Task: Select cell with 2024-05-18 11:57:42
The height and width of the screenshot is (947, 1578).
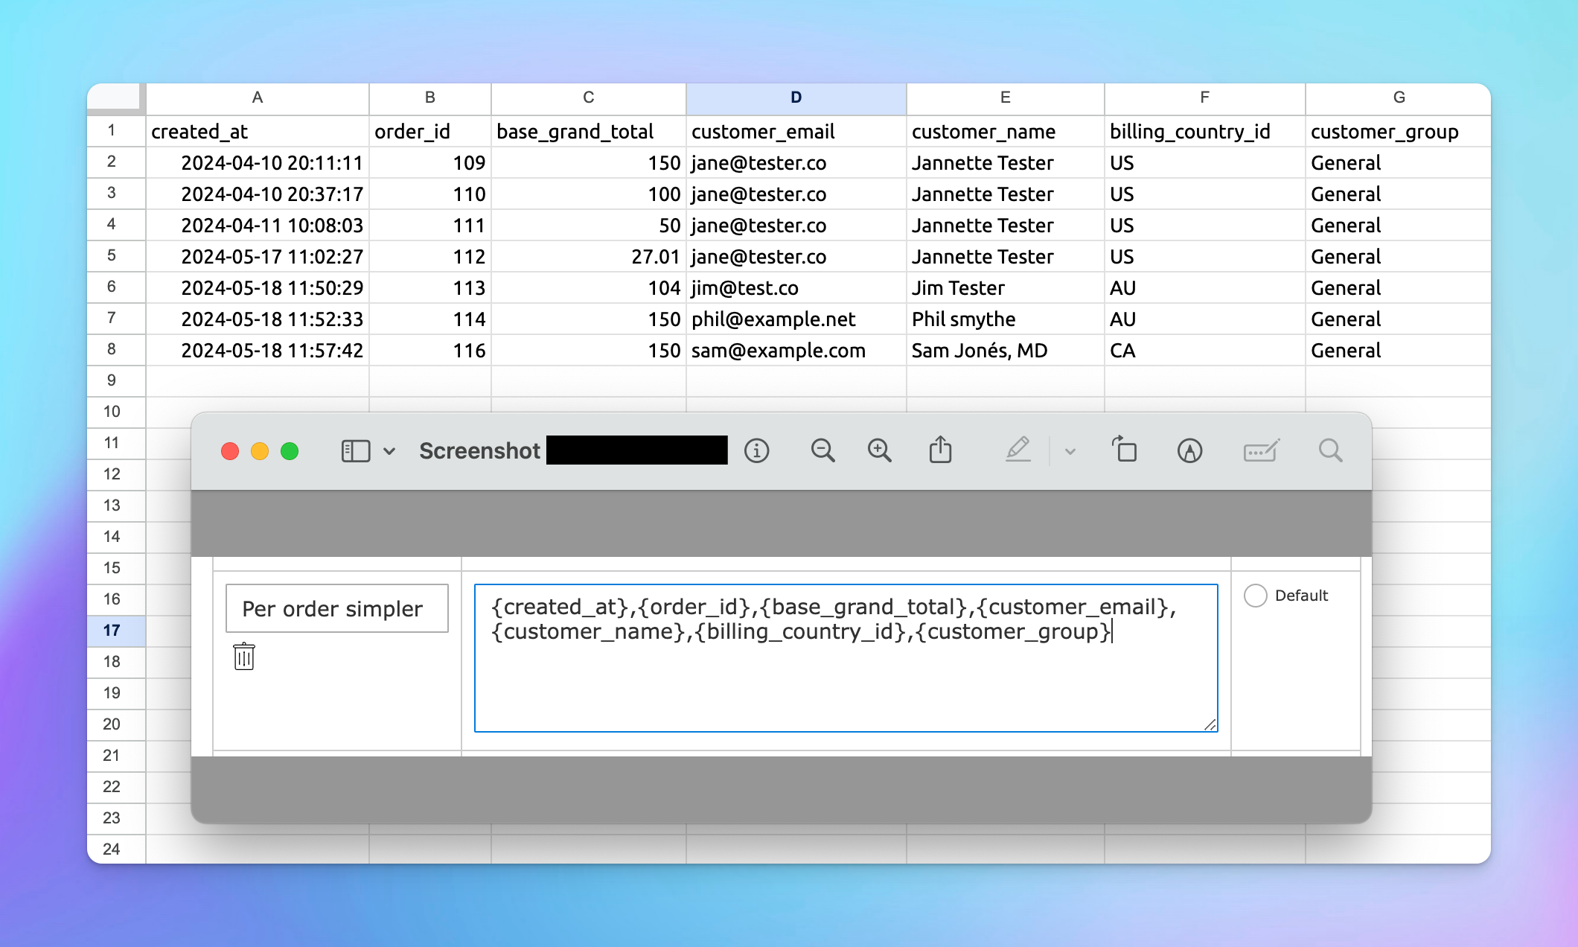Action: [258, 350]
